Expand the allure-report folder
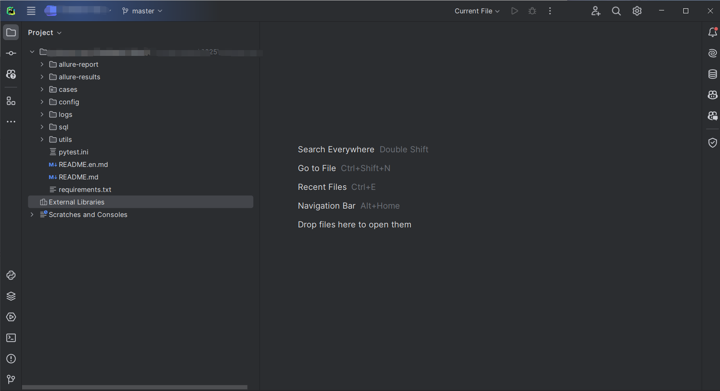Viewport: 720px width, 391px height. point(42,64)
